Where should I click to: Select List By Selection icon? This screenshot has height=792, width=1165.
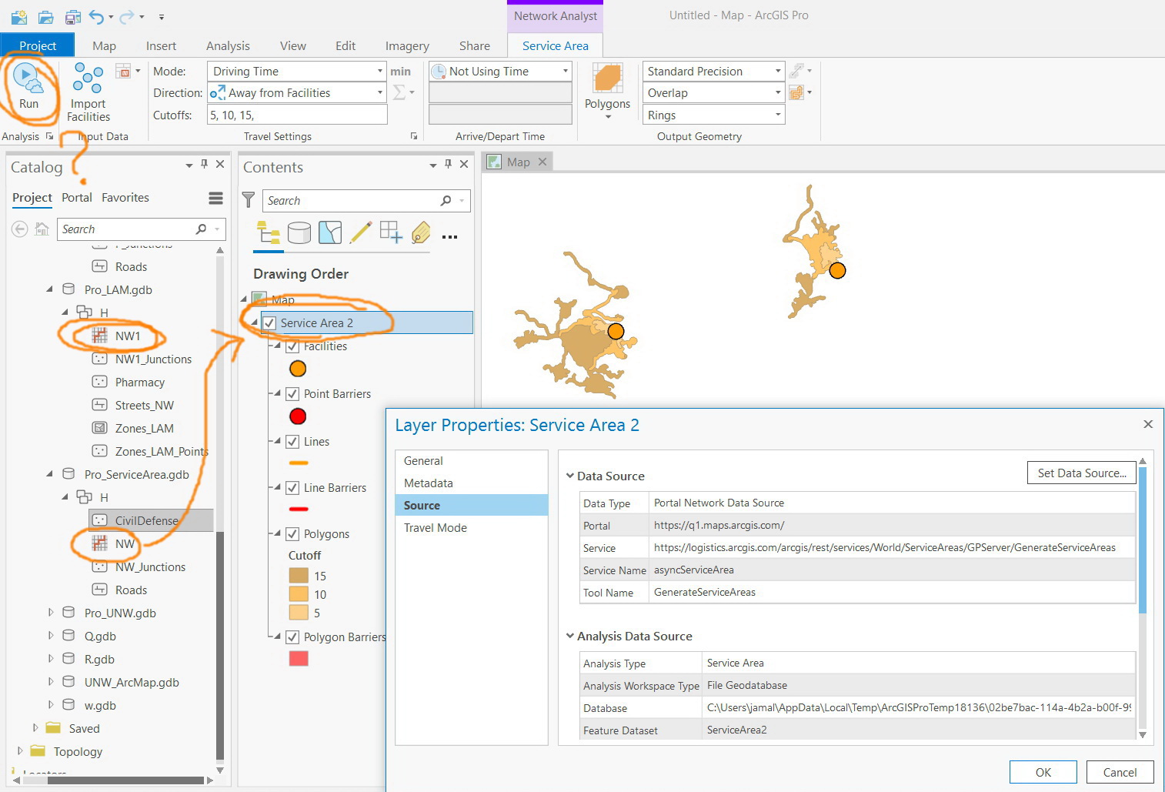coord(330,232)
